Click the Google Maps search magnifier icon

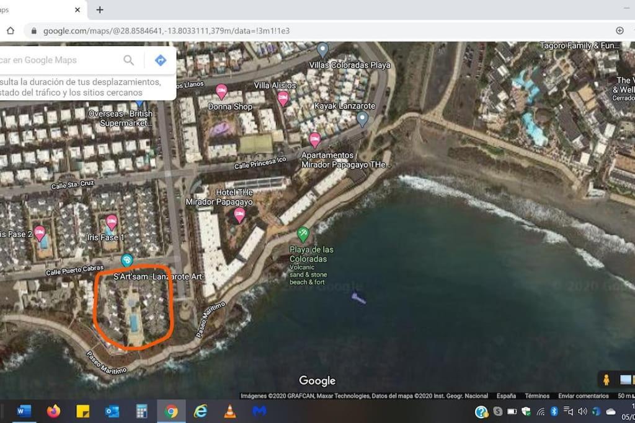click(x=128, y=60)
